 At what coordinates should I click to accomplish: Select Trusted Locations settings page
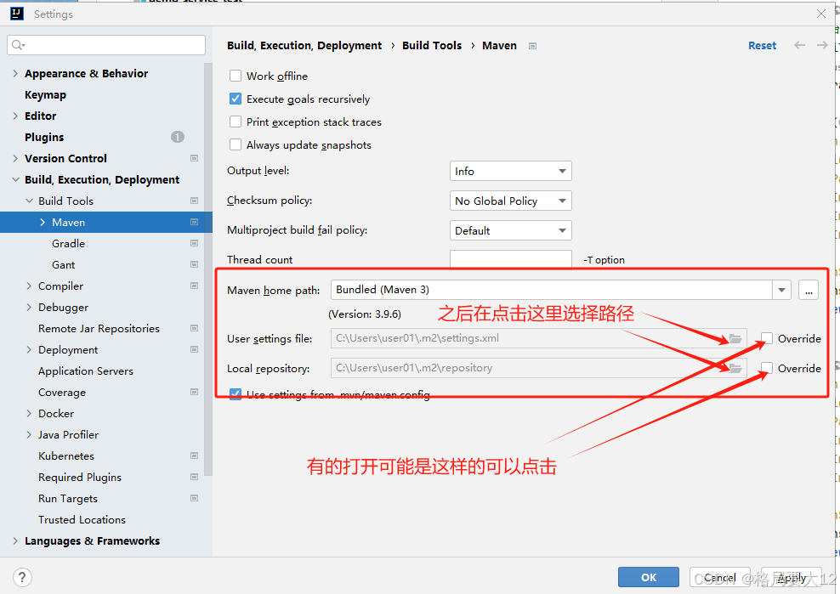click(82, 519)
